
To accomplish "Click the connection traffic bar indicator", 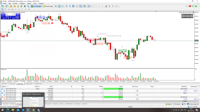I will (197, 6).
